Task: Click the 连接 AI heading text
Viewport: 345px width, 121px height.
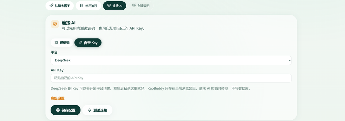Action: pyautogui.click(x=69, y=23)
